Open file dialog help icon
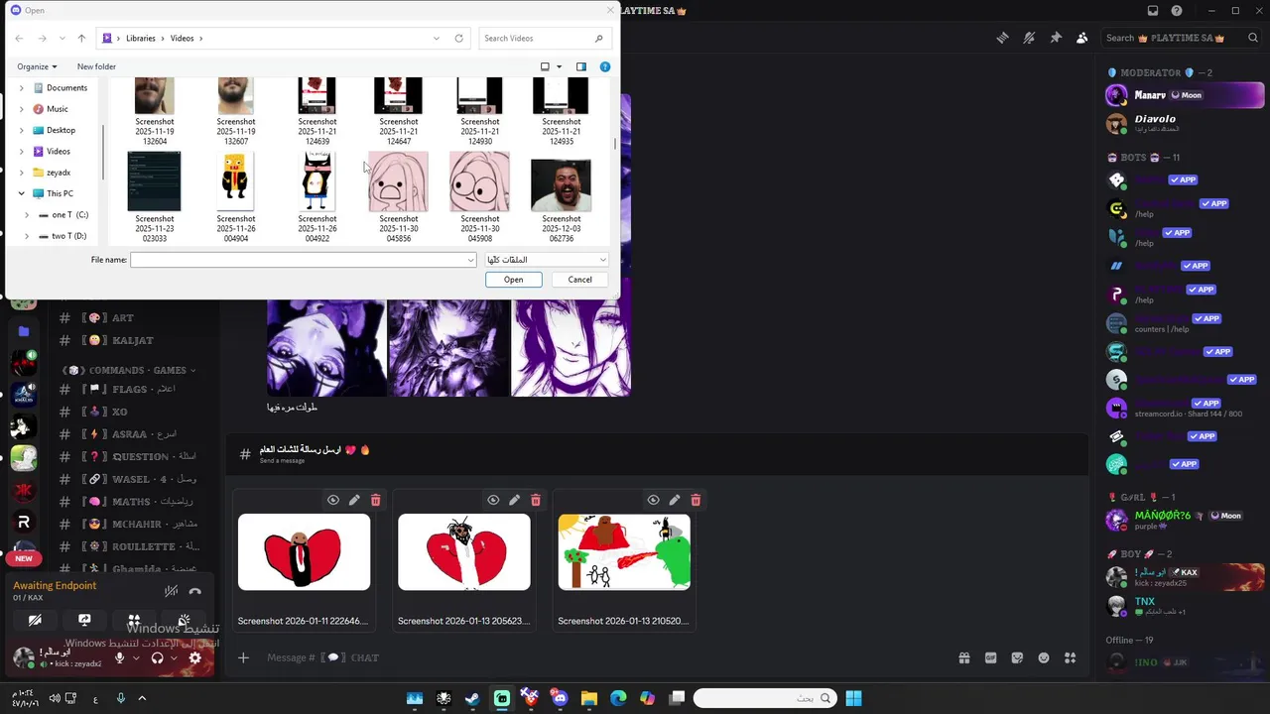This screenshot has width=1270, height=714. 605,66
